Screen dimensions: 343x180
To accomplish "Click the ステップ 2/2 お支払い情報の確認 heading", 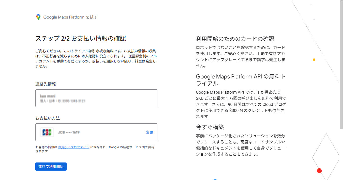I will point(81,39).
